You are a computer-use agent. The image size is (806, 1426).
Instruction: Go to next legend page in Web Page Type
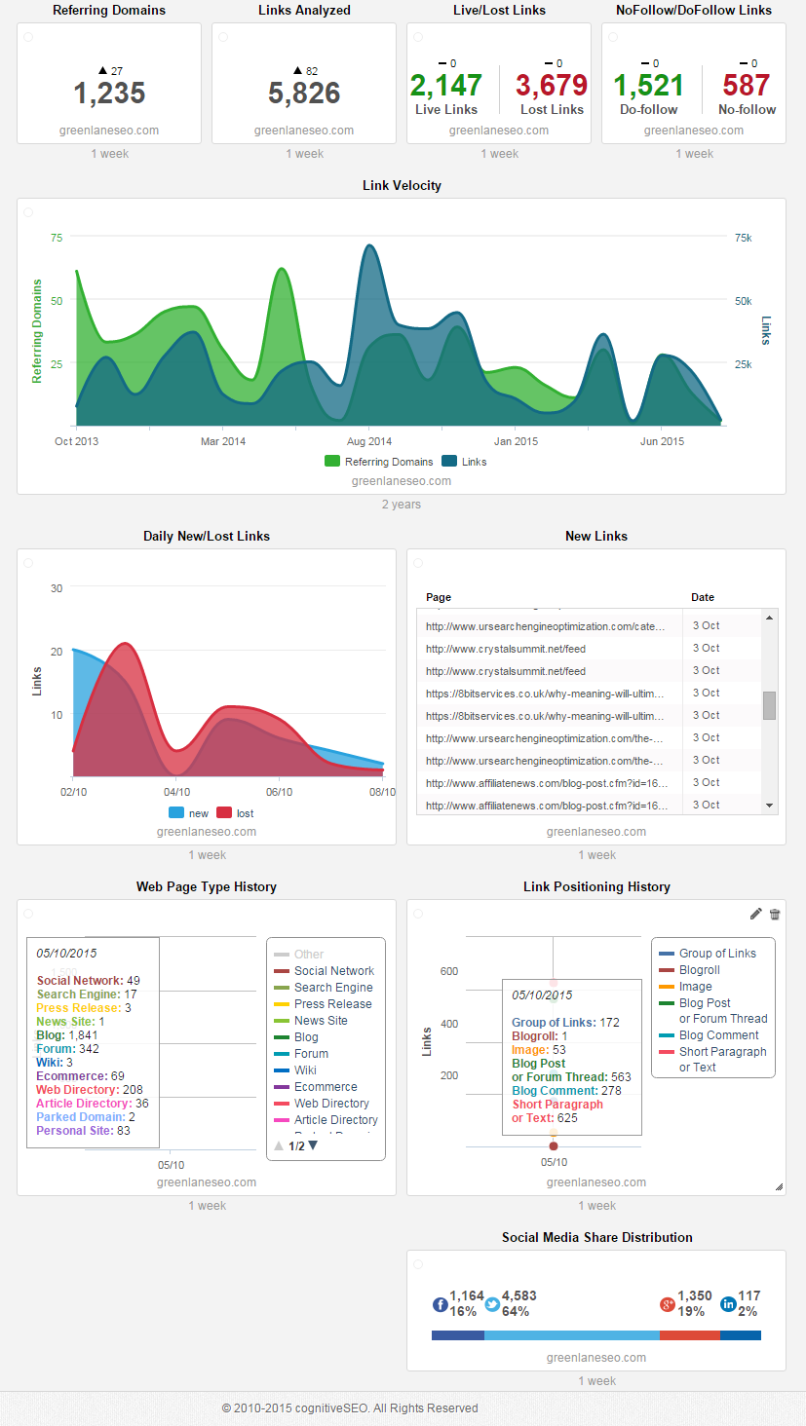pyautogui.click(x=313, y=1145)
